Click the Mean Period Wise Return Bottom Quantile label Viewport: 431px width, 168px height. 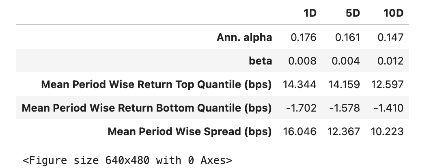click(x=147, y=108)
